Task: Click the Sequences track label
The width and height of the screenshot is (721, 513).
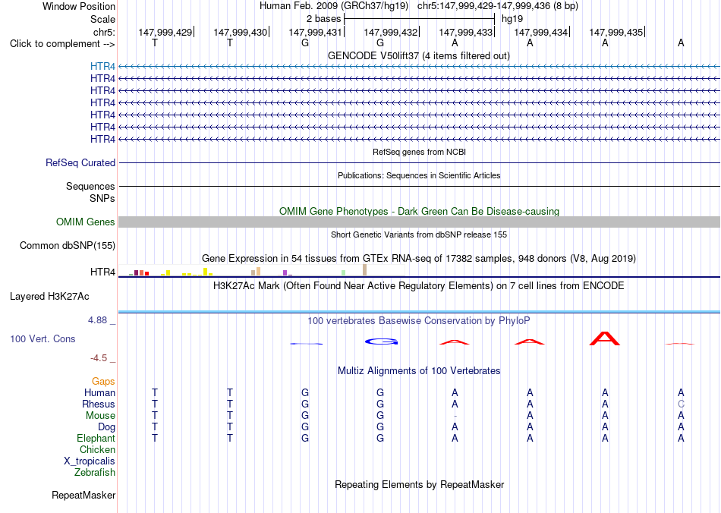Action: [x=90, y=186]
